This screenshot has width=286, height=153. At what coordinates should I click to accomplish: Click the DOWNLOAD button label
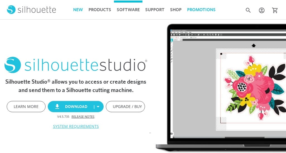click(76, 107)
